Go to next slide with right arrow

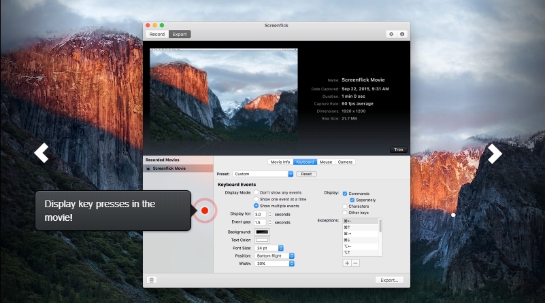495,154
